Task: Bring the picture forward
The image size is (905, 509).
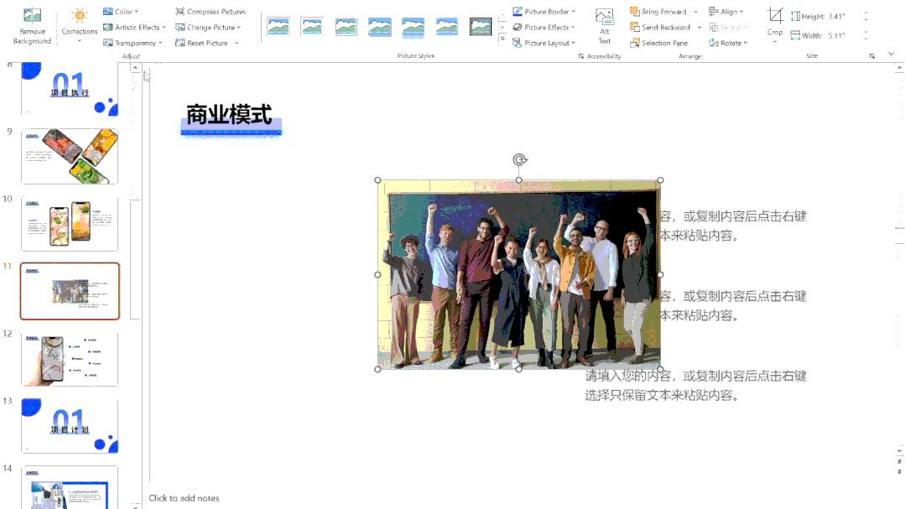Action: 660,11
